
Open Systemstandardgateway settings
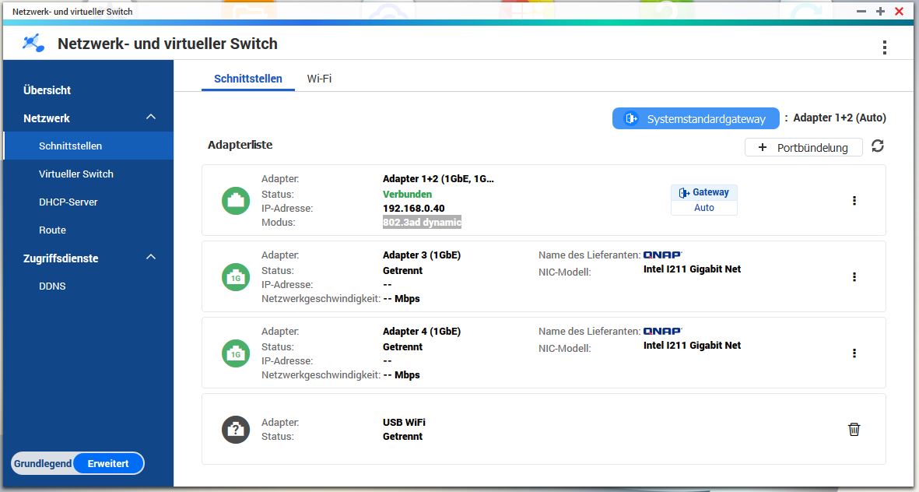(x=696, y=118)
